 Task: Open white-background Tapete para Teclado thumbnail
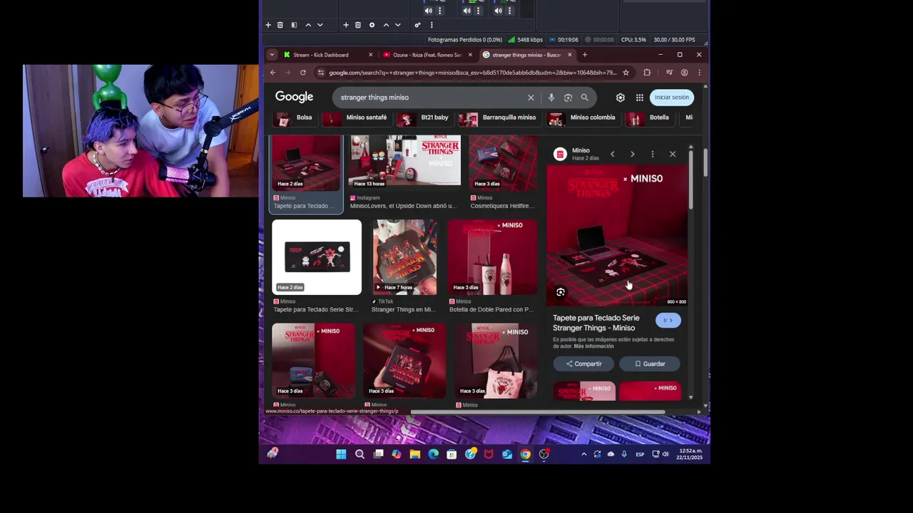[x=317, y=257]
